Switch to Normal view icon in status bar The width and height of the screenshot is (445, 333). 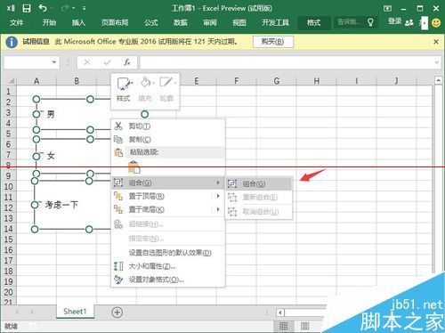[x=284, y=326]
